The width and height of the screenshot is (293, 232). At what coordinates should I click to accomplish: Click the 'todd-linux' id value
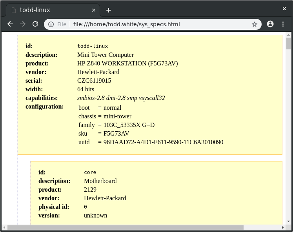93,46
